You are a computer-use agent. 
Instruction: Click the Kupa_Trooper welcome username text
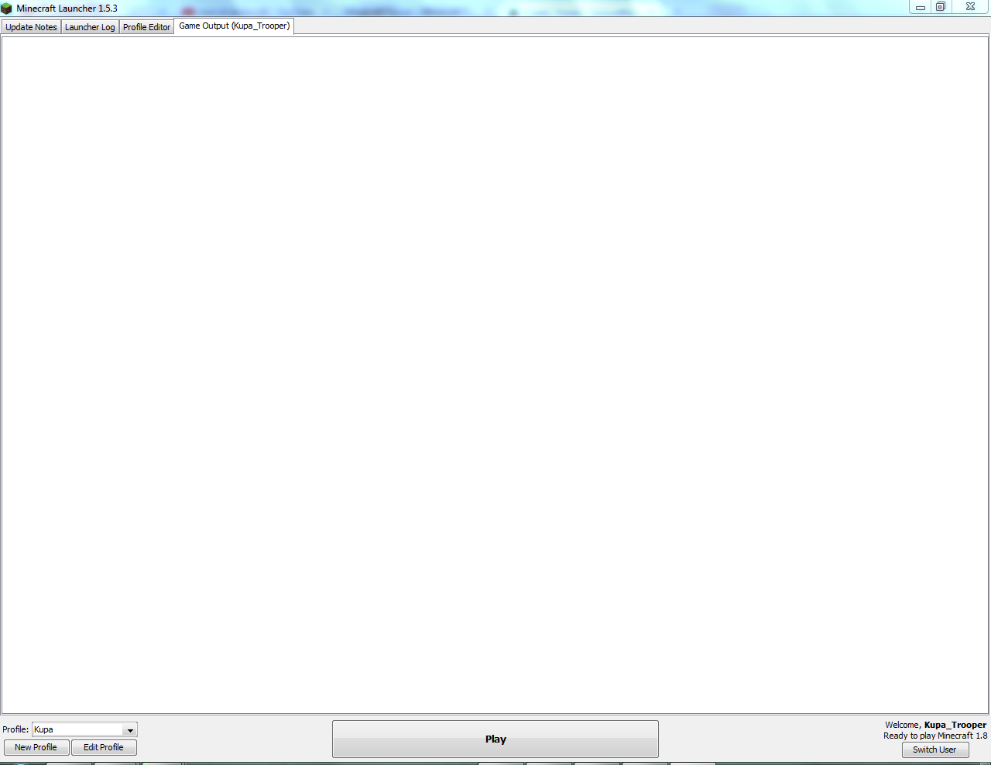click(x=955, y=725)
